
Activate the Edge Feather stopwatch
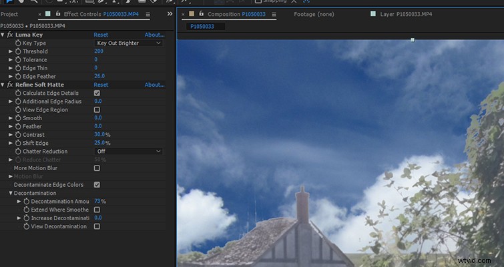(x=18, y=77)
